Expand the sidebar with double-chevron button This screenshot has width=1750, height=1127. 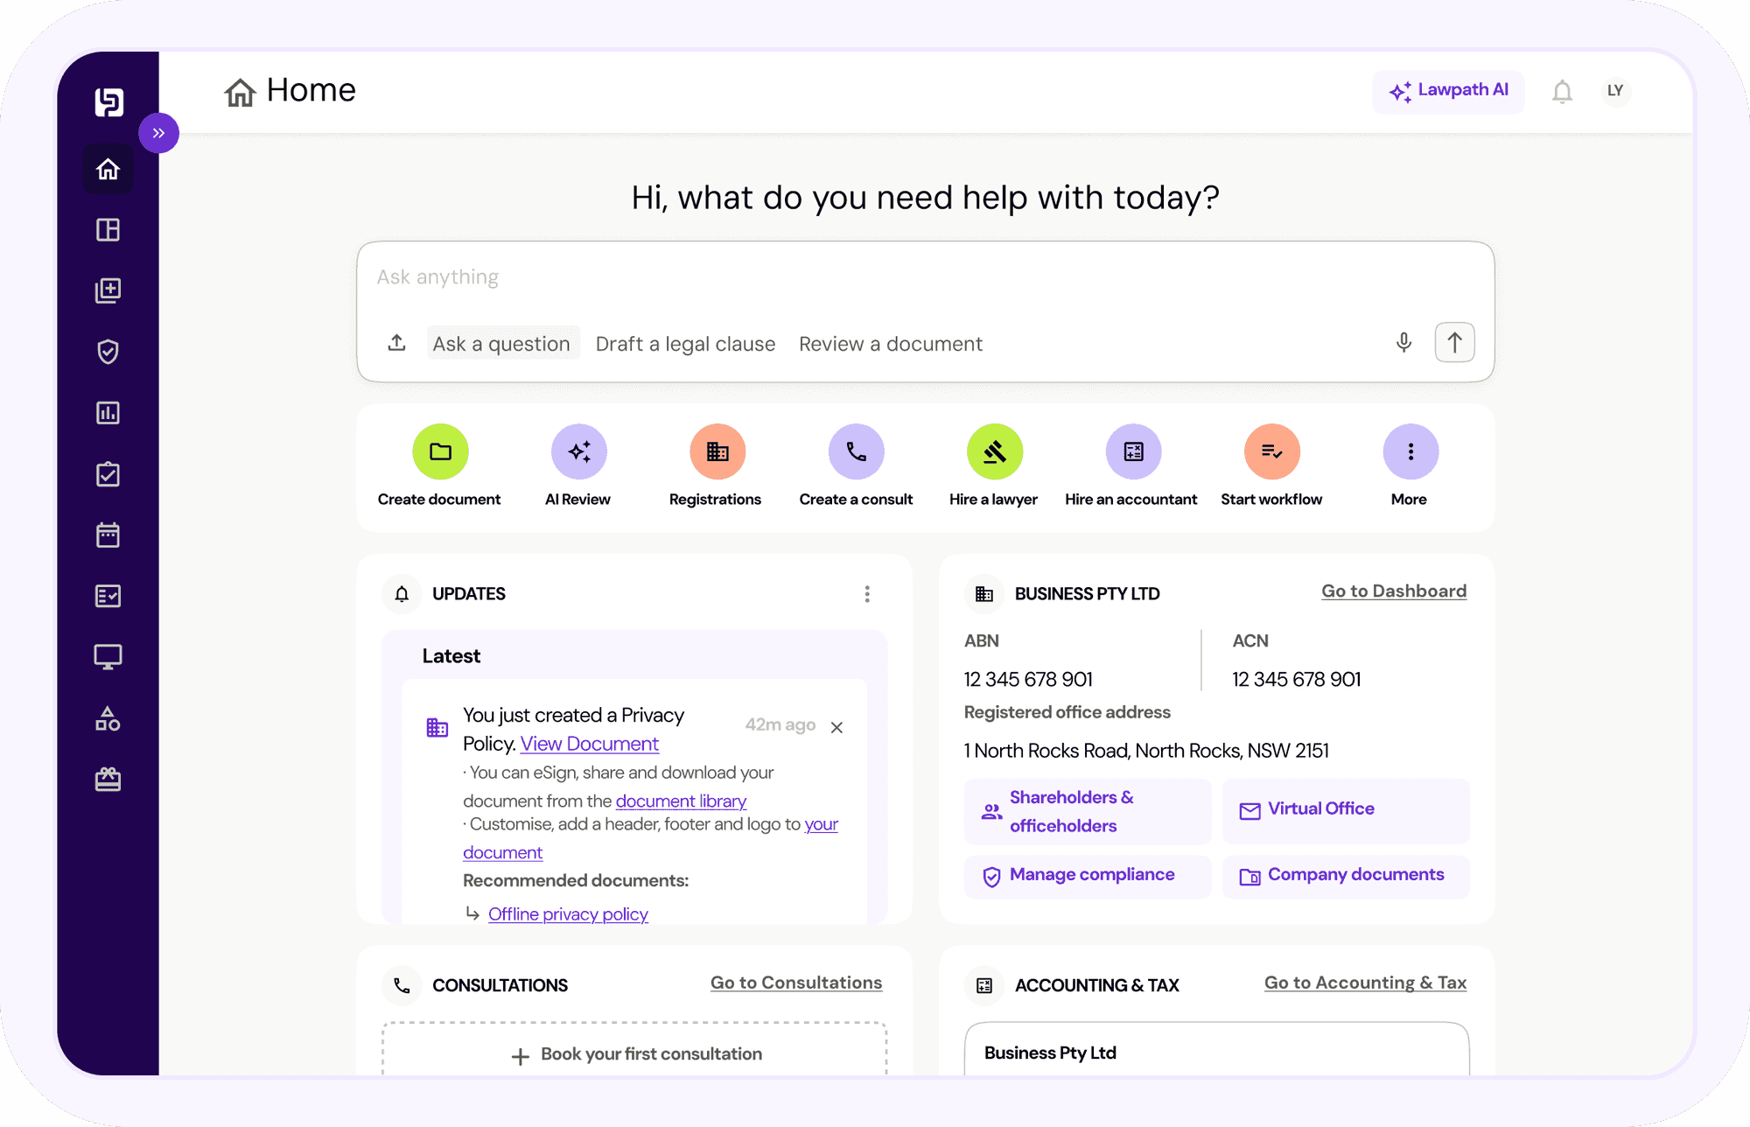point(158,133)
